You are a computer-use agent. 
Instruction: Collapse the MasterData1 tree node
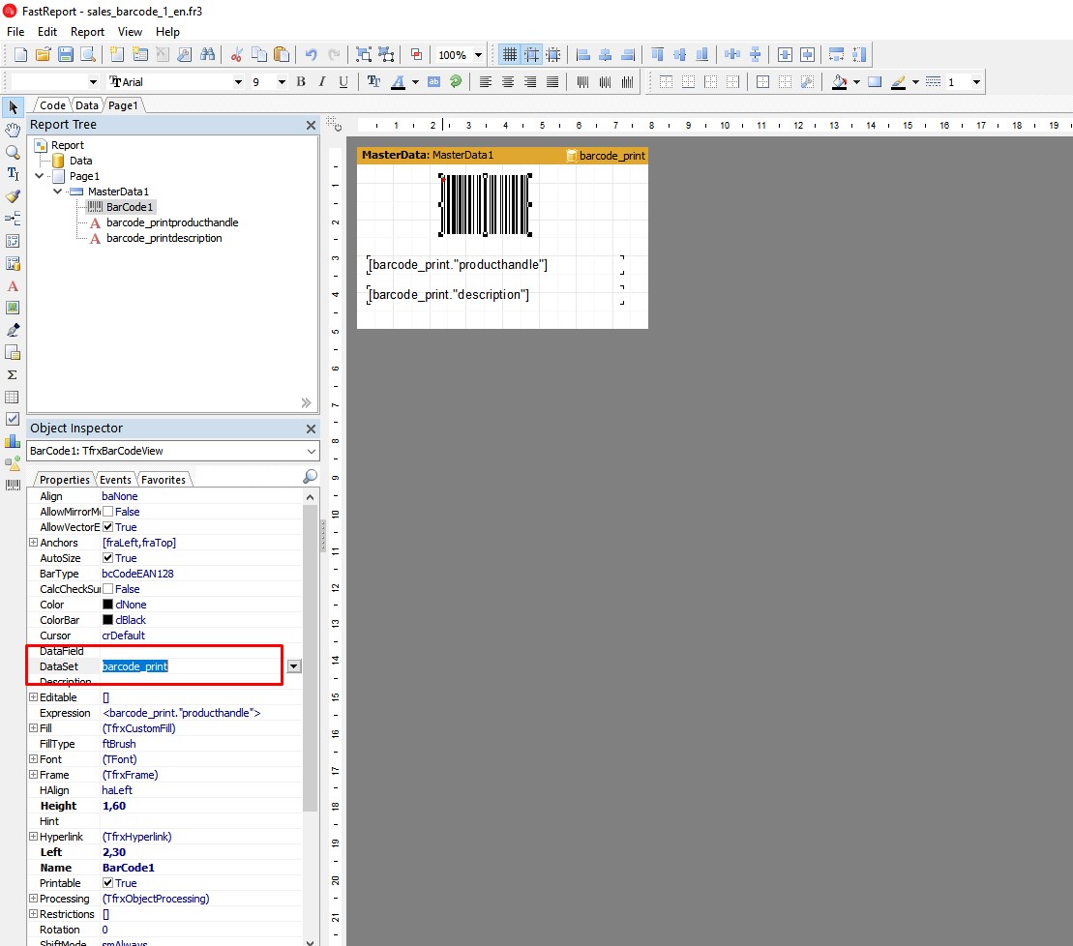pyautogui.click(x=57, y=192)
